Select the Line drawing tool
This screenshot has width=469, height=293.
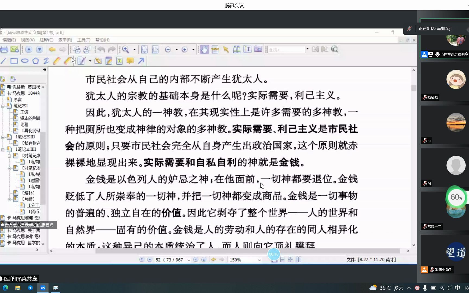3,61
